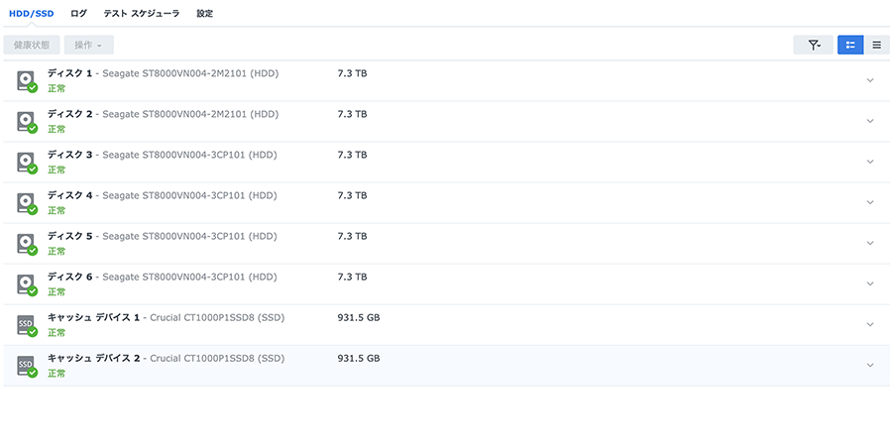Click the Cache Device 1 SSD icon
This screenshot has height=447, width=892.
point(26,324)
